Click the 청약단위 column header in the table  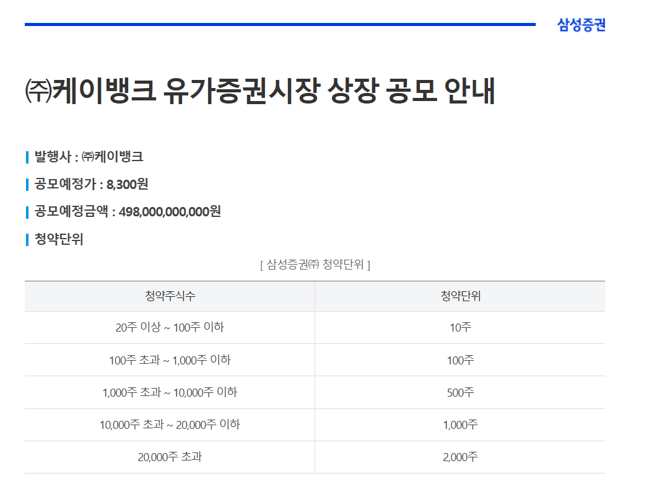tap(460, 296)
